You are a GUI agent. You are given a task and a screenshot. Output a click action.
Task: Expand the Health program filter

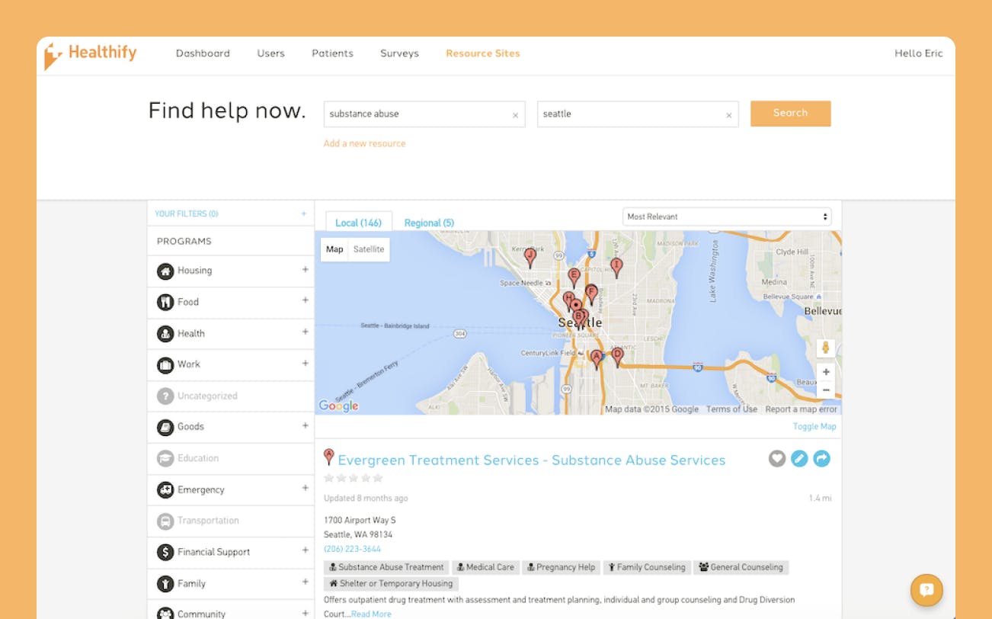305,332
